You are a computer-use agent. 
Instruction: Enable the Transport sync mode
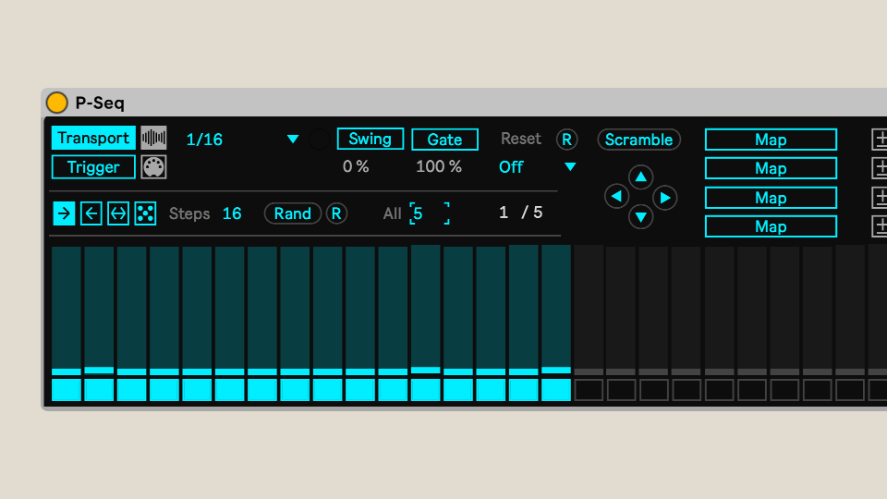click(93, 139)
